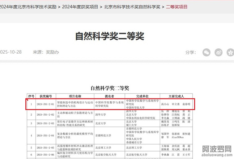Select award number 2024-Z01-2-01 cell
This screenshot has height=159, width=234.
pos(46,104)
